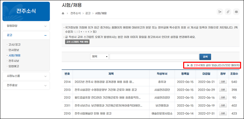
Task: Open post 월드컵골프장 잔디관리 기간제근로자 채용
Action: (x=108, y=98)
